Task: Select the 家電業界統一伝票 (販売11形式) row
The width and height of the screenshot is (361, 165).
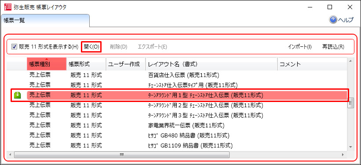Action: [177, 125]
